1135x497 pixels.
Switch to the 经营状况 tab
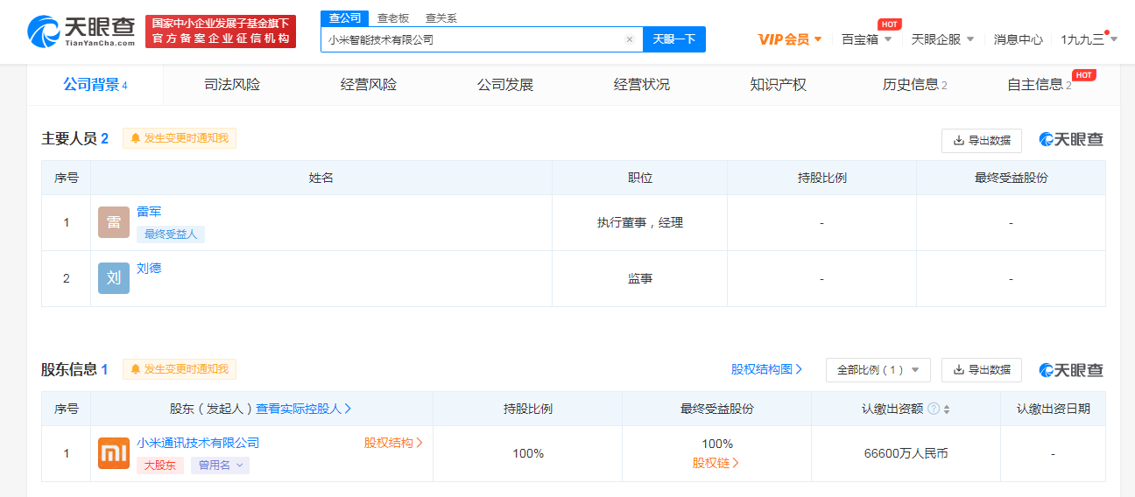click(x=642, y=85)
